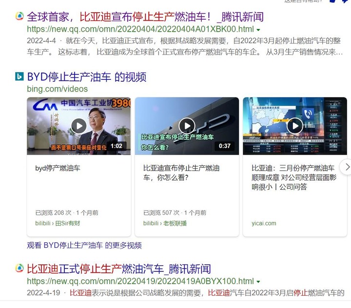Play the byd停产燃油车 video thumbnail

pos(79,126)
